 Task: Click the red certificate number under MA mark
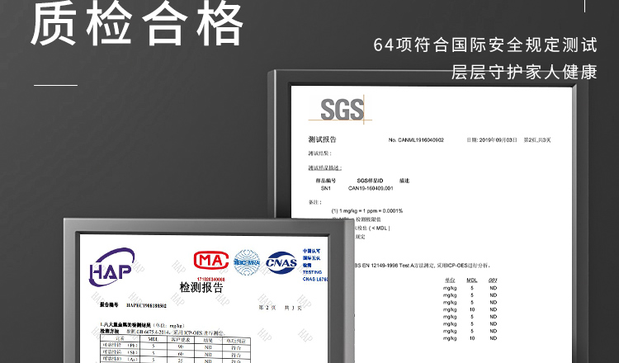coord(210,280)
